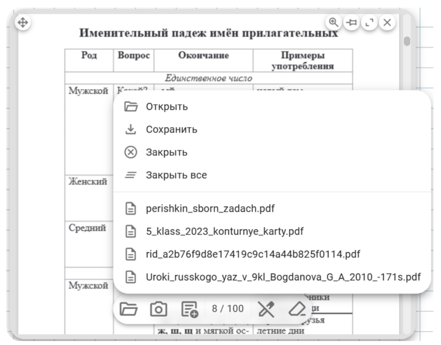Click the document title Именительный падеж
The height and width of the screenshot is (345, 441).
point(208,33)
